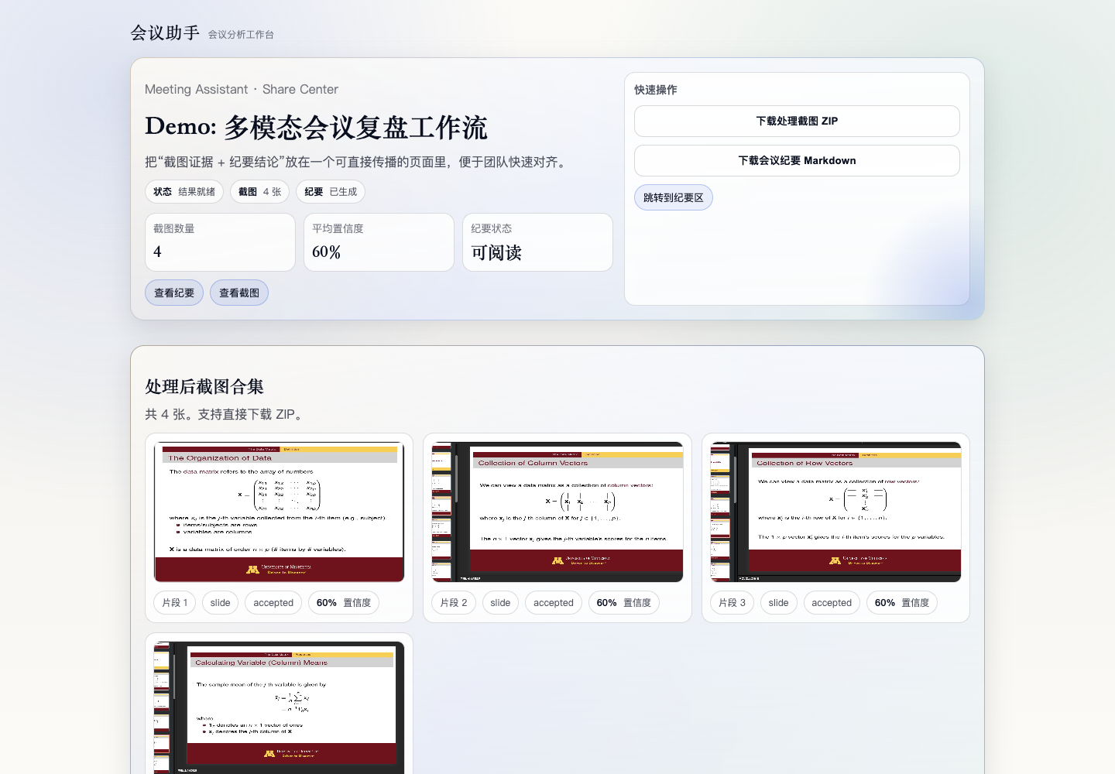Click the 快速操作 panel title

656,90
